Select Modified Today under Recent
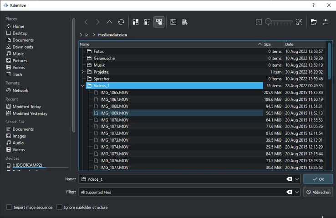Image resolution: width=336 pixels, height=218 pixels. coord(26,107)
